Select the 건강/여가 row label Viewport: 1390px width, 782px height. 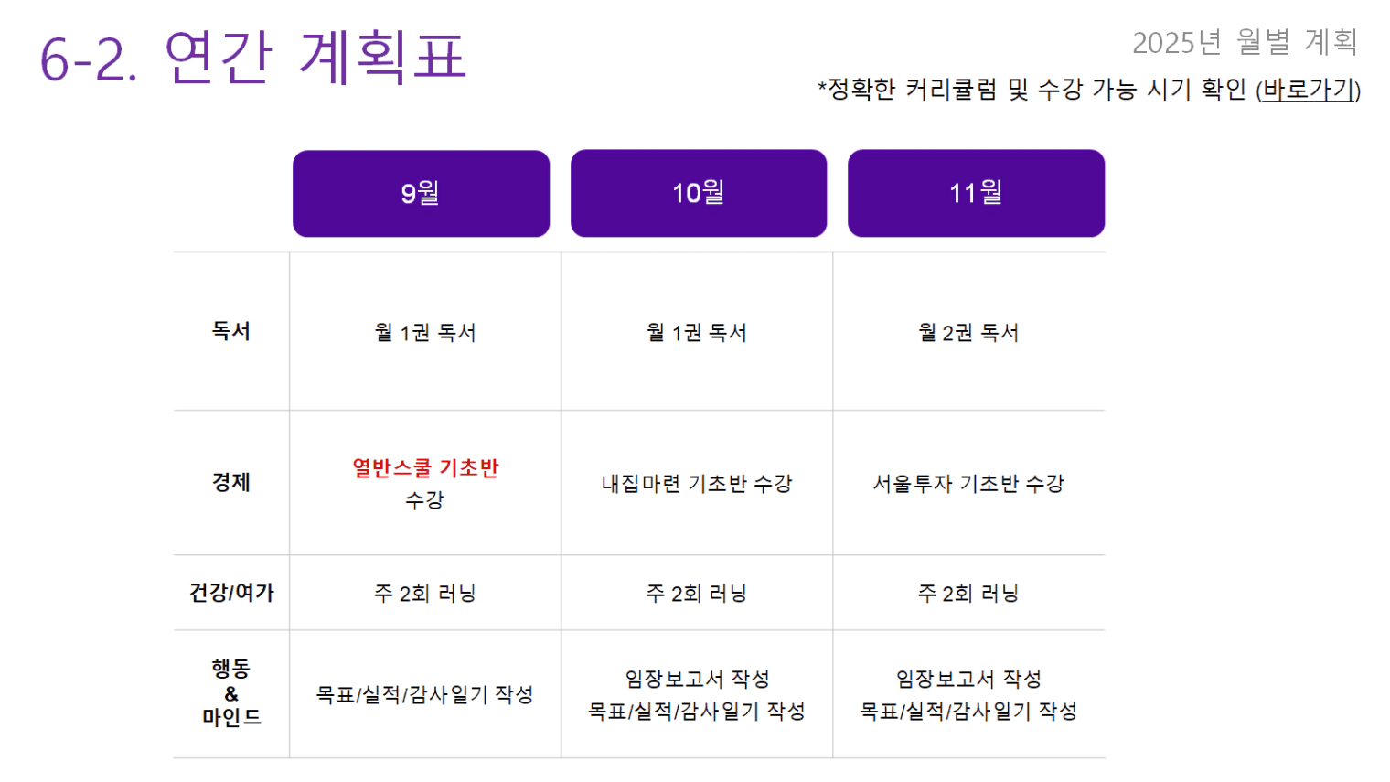[x=231, y=593]
